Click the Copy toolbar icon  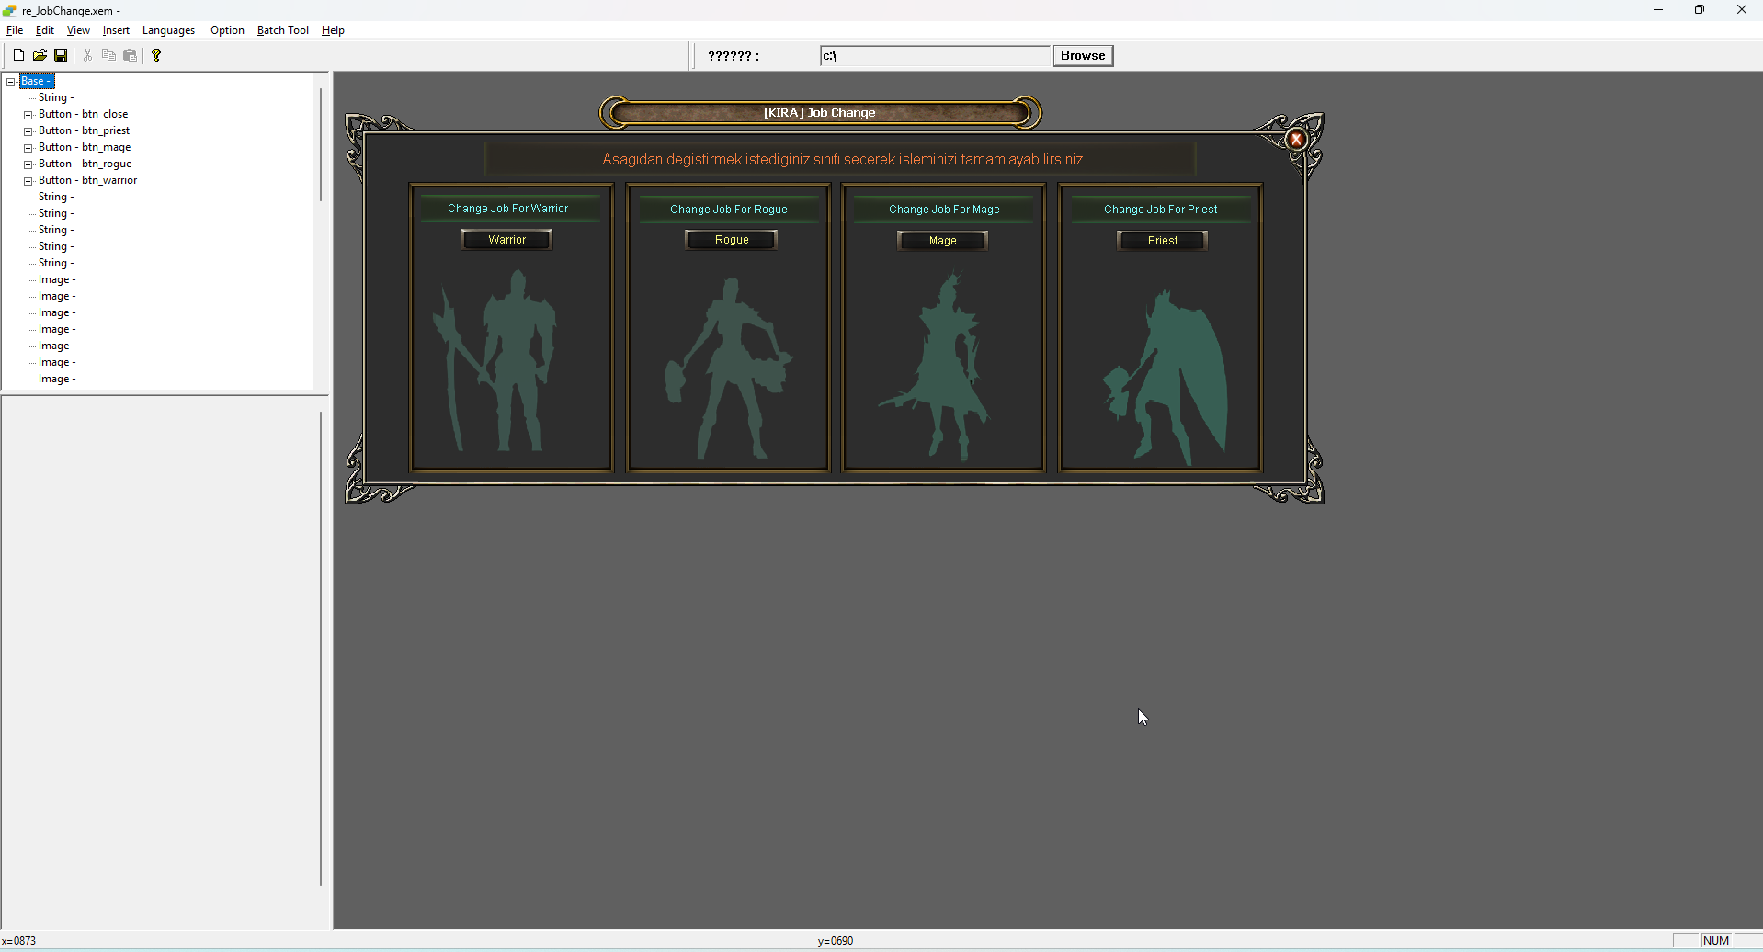(x=108, y=55)
